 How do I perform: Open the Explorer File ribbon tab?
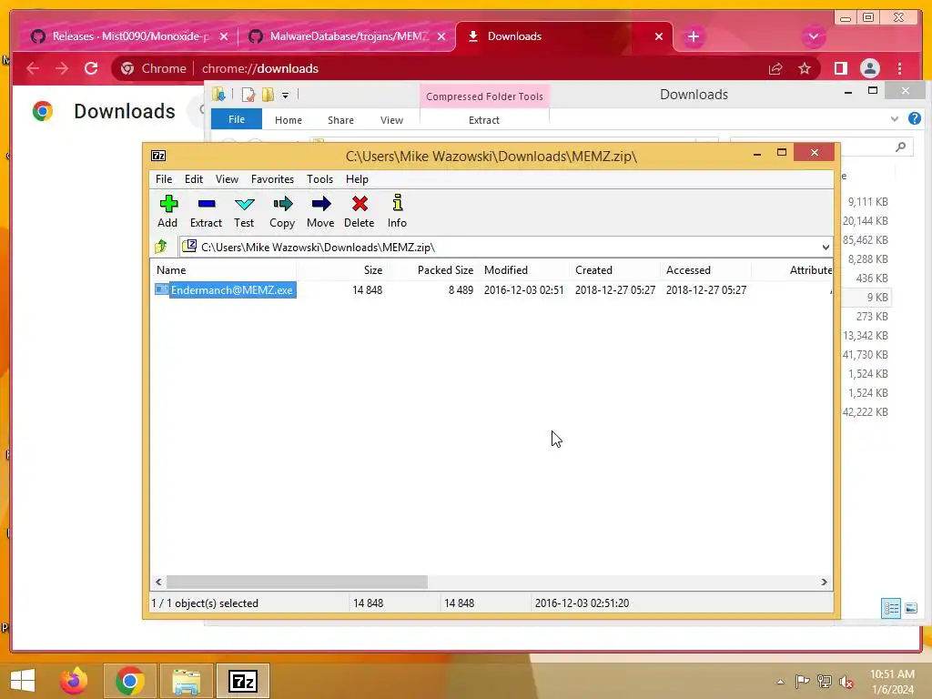pyautogui.click(x=237, y=119)
